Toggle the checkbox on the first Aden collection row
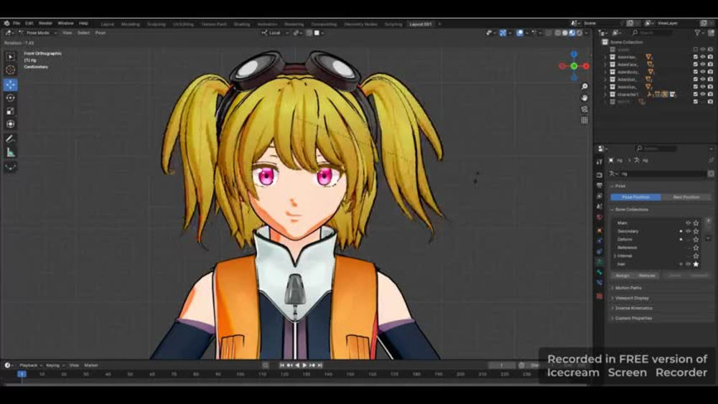Image resolution: width=718 pixels, height=404 pixels. coord(696,57)
